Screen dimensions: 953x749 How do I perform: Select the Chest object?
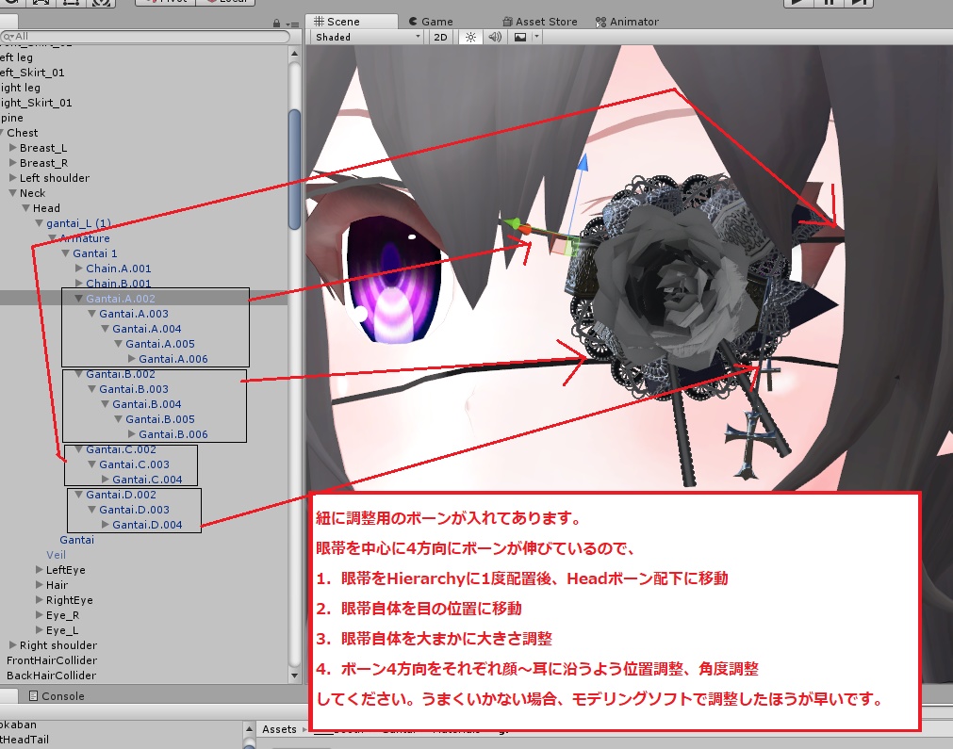coord(23,133)
